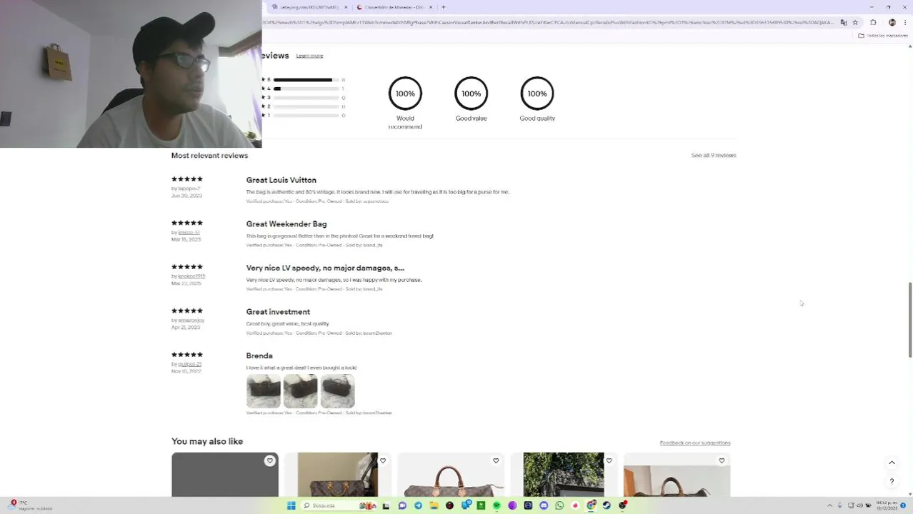Click the 'Great investment' review title
913x514 pixels.
278,312
